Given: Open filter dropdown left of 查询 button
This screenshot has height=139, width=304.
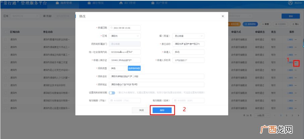Looking at the screenshot, I should 240,16.
